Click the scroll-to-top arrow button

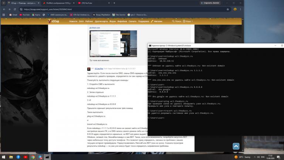point(236,146)
